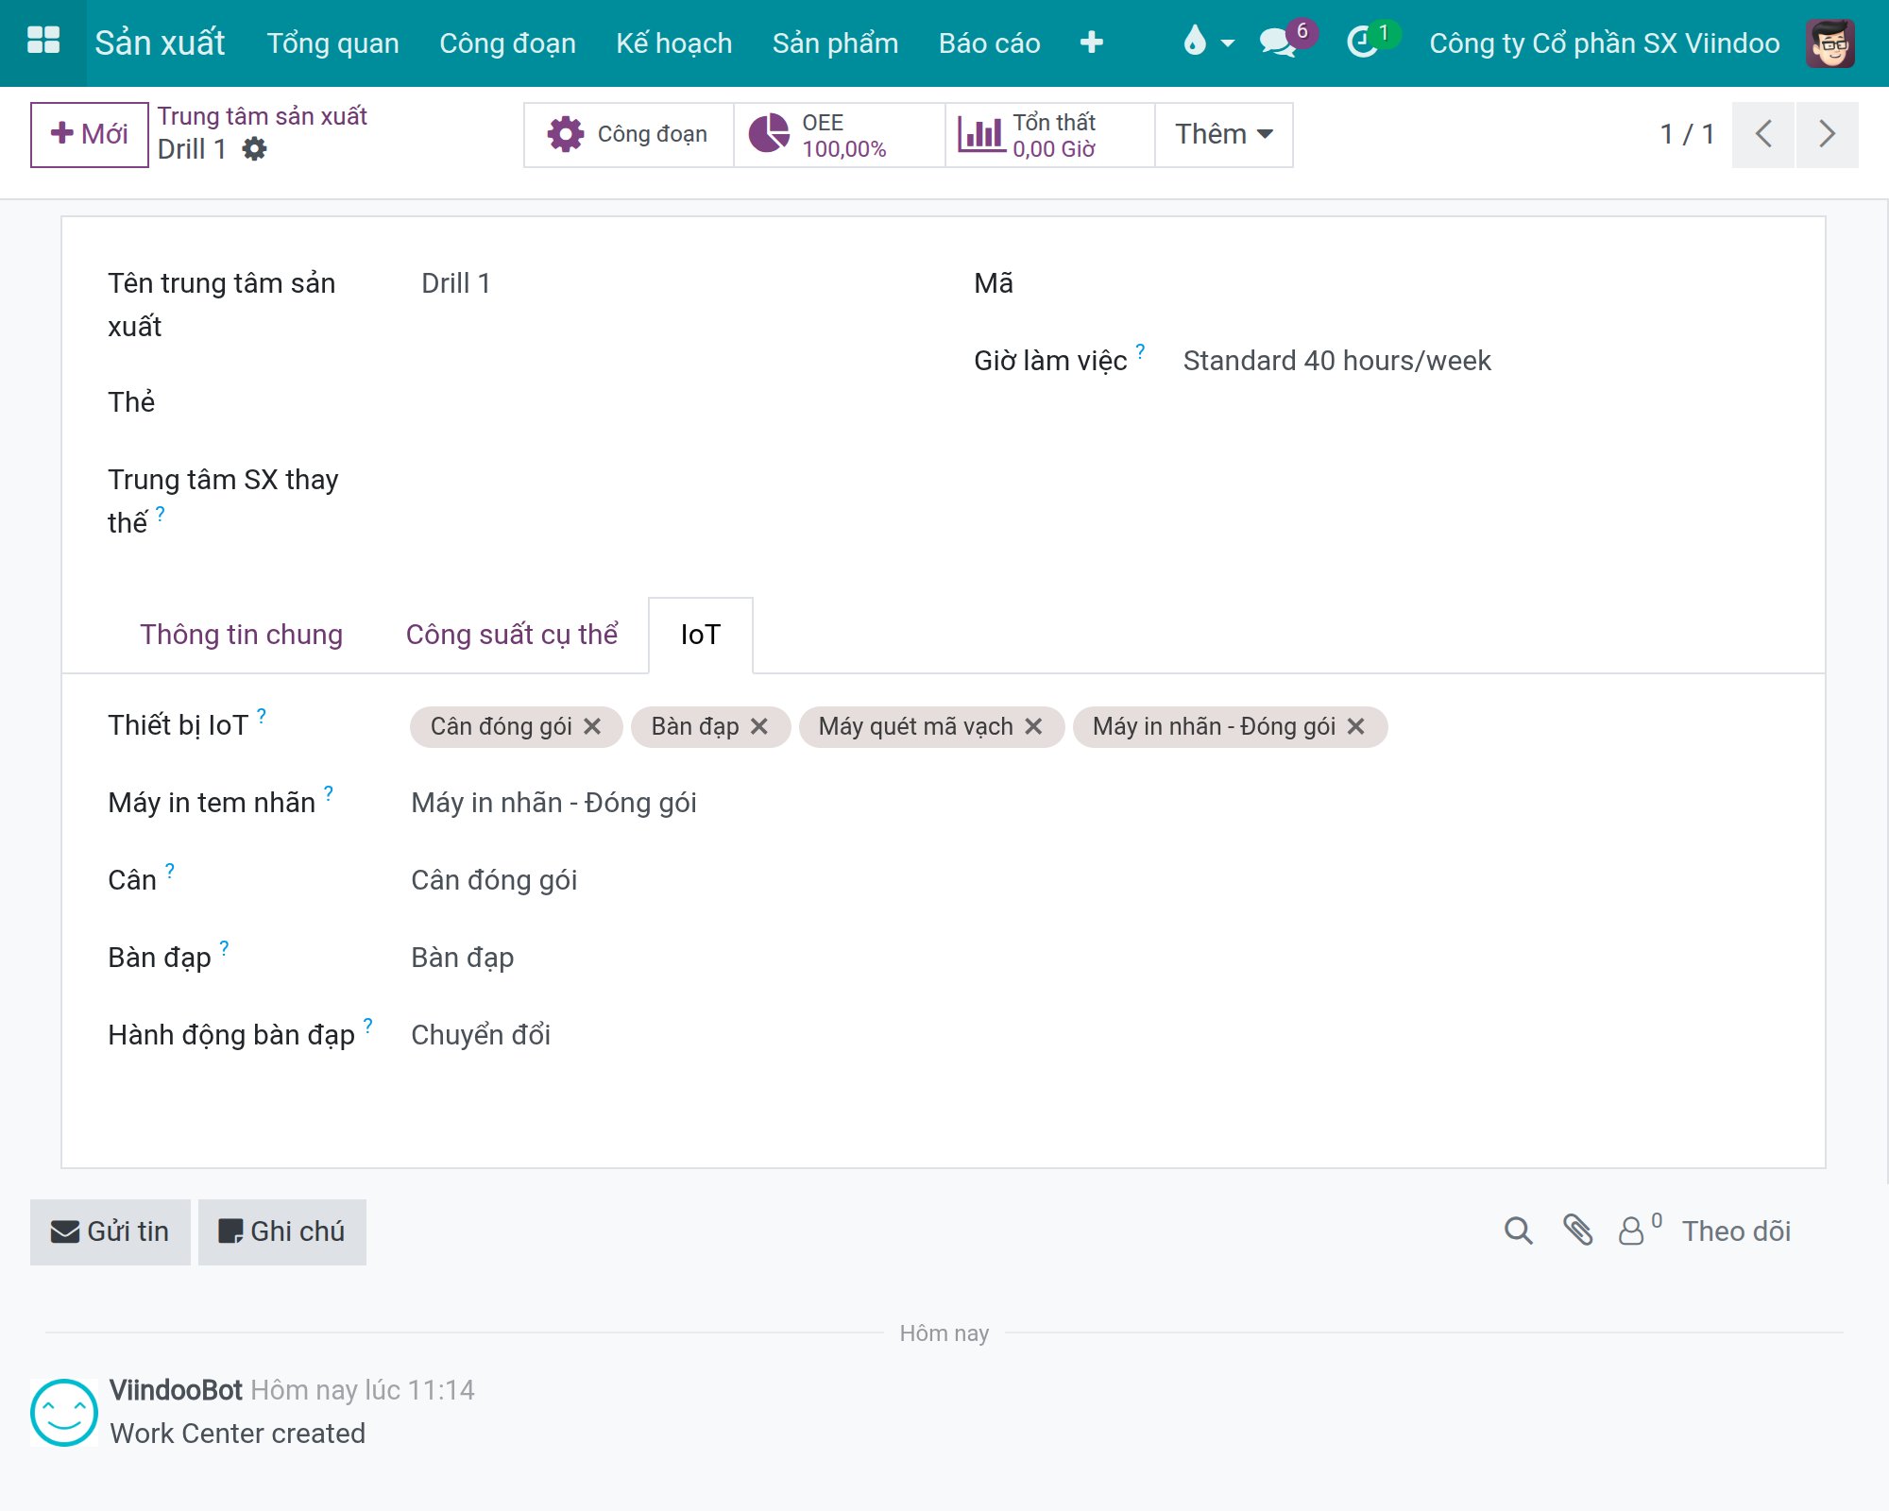Click the user avatar picture

1830,42
